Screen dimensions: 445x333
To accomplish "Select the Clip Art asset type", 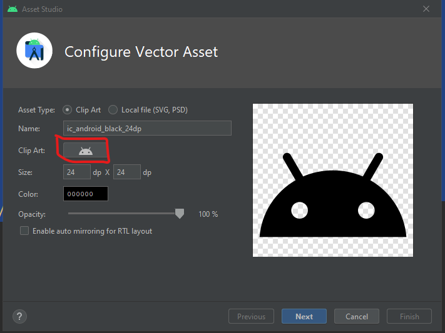I will point(68,109).
